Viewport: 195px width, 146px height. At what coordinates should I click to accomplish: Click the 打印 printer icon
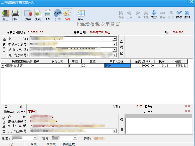pyautogui.click(x=15, y=13)
